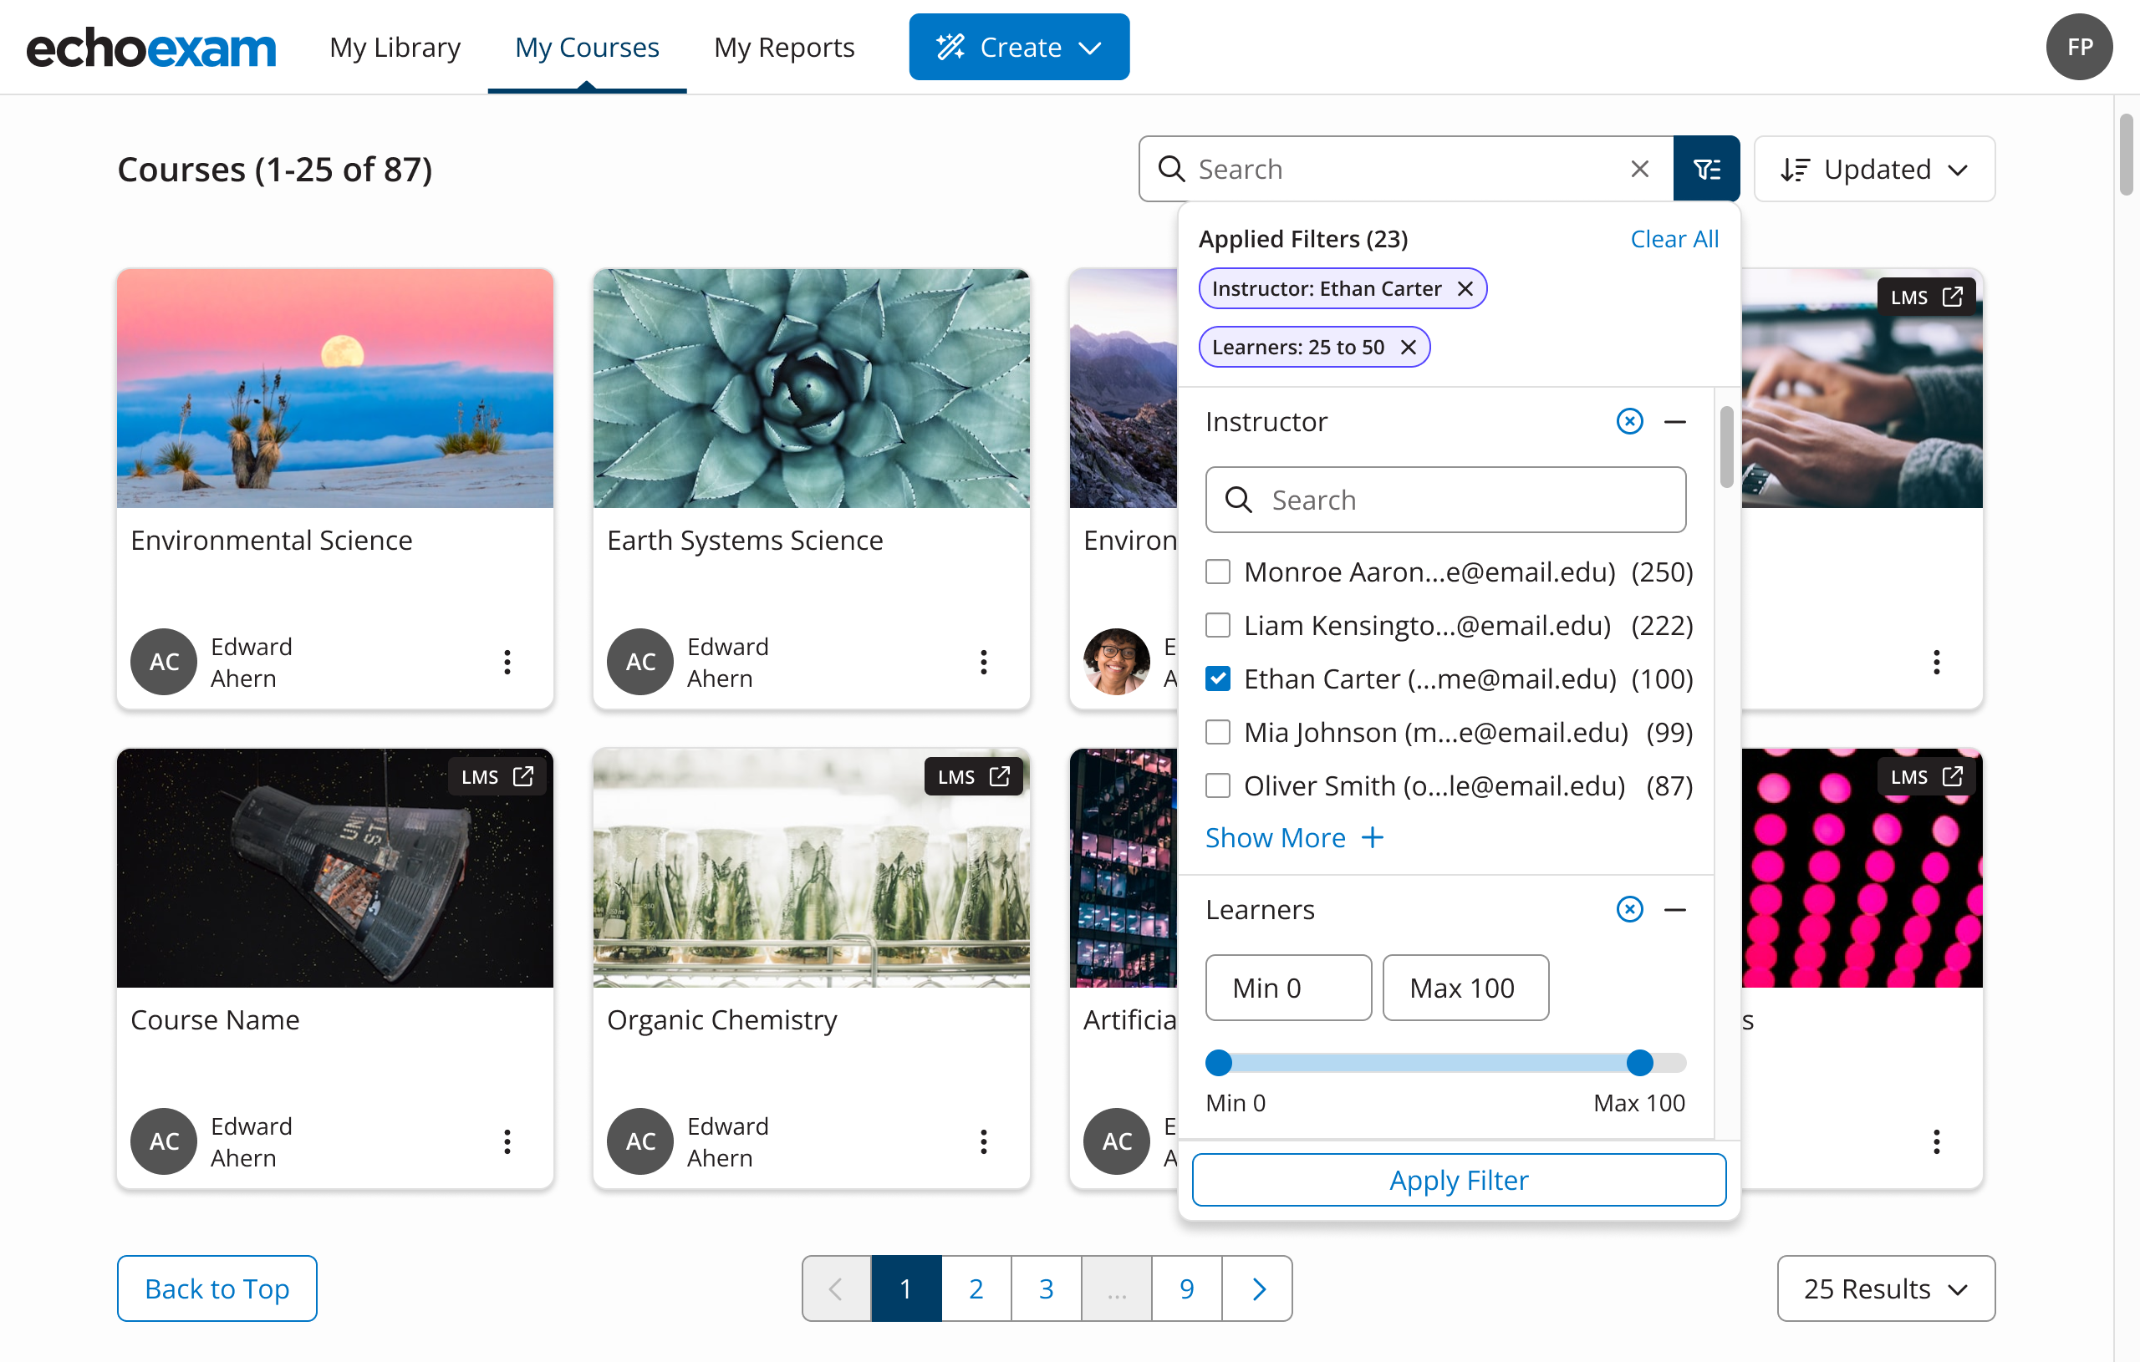Go to page 3 in pagination
This screenshot has width=2140, height=1362.
tap(1045, 1288)
